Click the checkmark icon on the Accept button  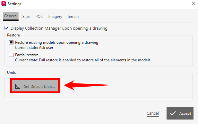[x=173, y=113]
